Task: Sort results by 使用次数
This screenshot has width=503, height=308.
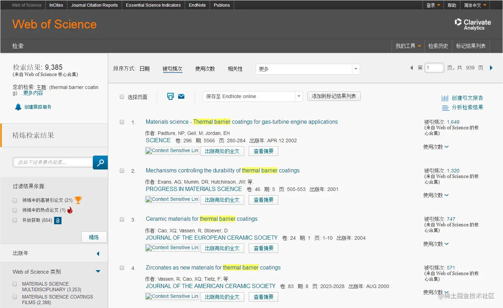Action: tap(205, 69)
